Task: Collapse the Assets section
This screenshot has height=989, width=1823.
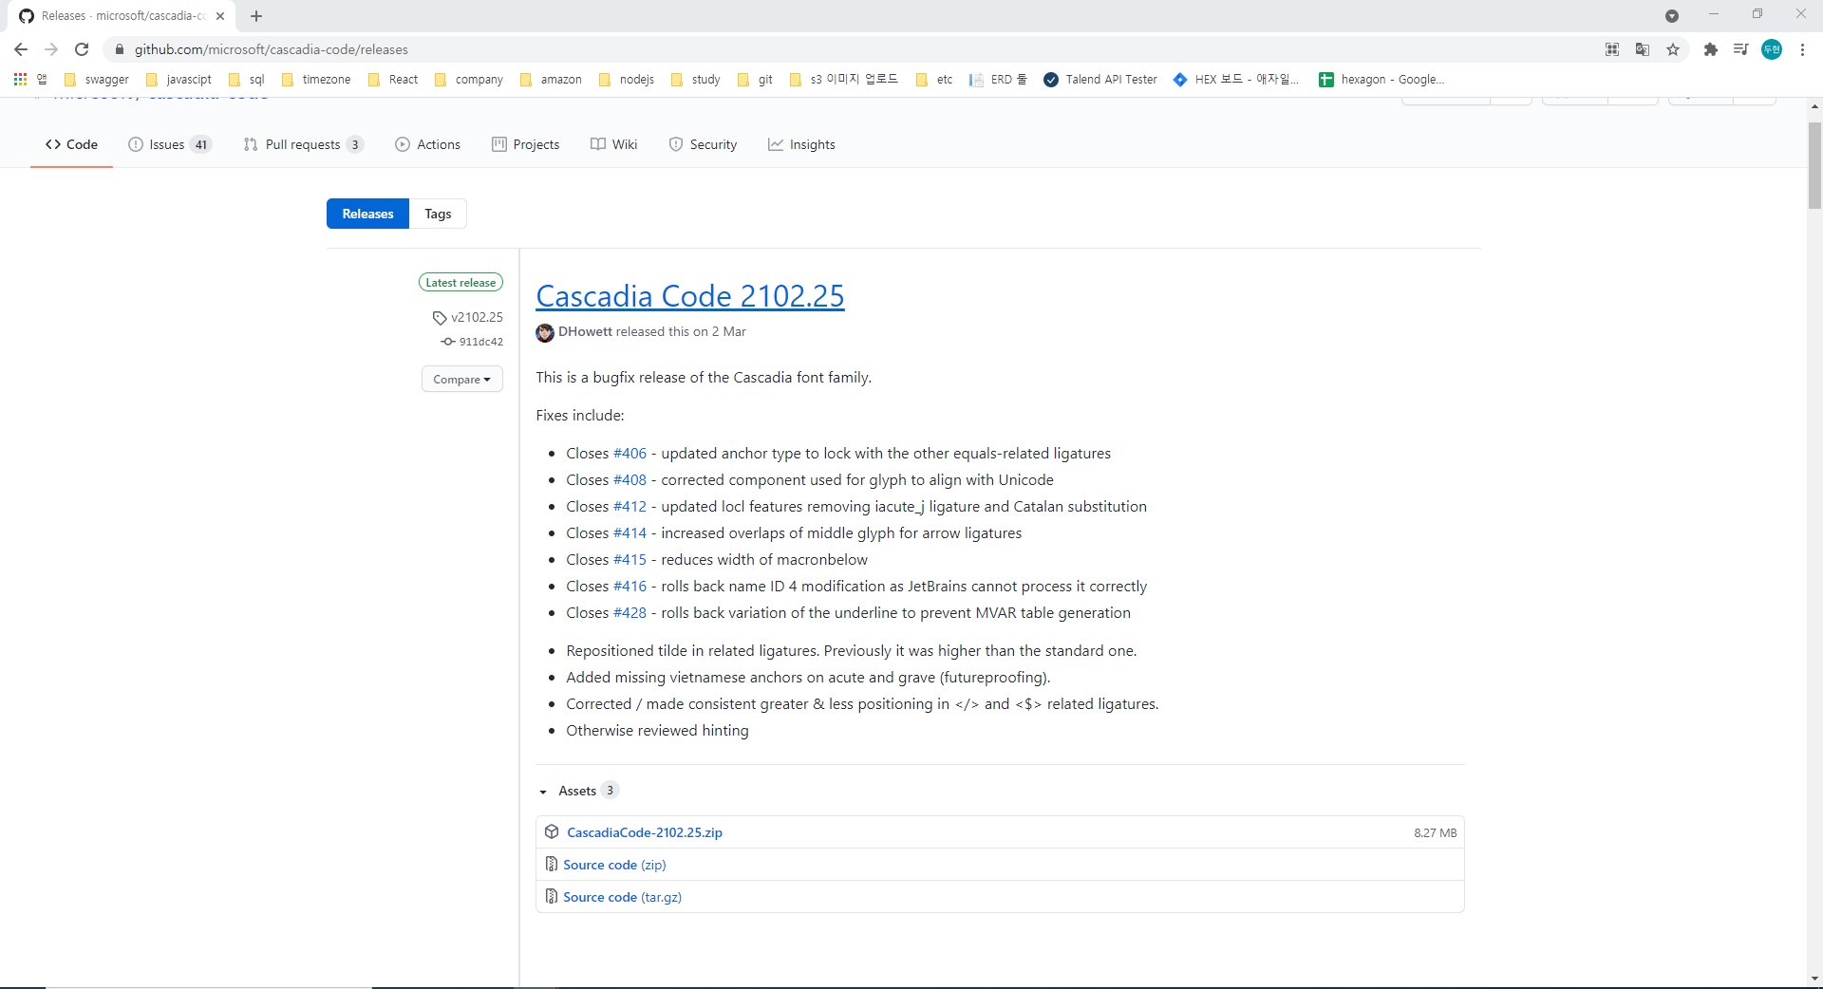Action: click(x=543, y=791)
